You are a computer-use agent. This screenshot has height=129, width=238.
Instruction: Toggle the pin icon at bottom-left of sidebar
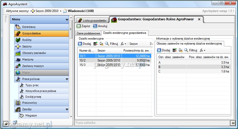[x=5, y=123]
